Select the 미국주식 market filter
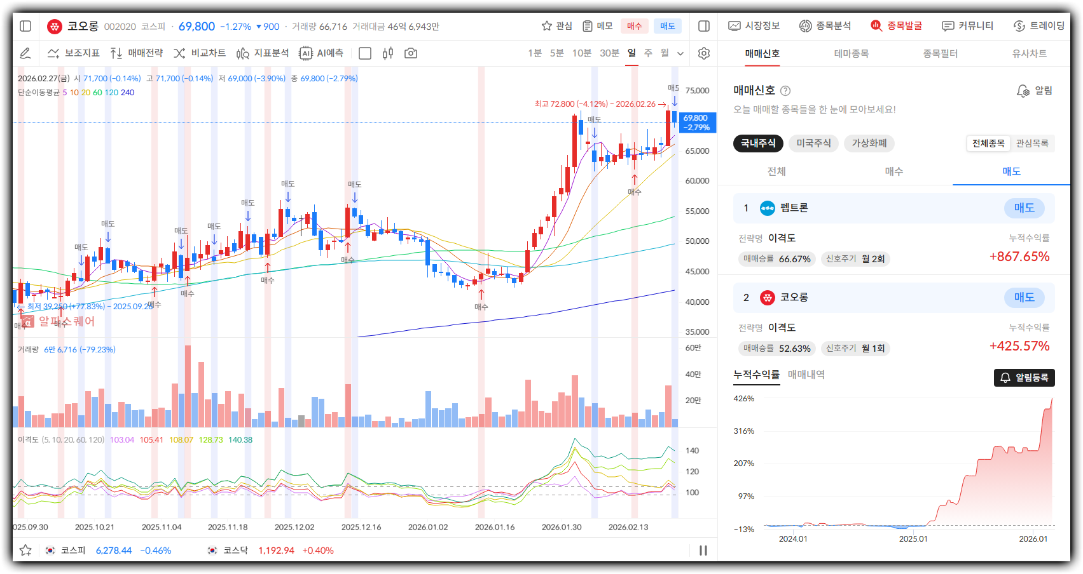1083x574 pixels. 813,143
